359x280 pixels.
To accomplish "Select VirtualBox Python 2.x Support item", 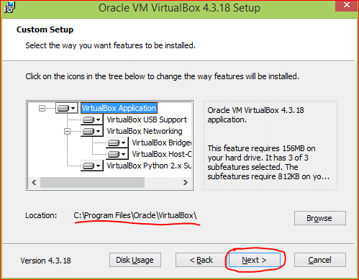I will click(149, 166).
